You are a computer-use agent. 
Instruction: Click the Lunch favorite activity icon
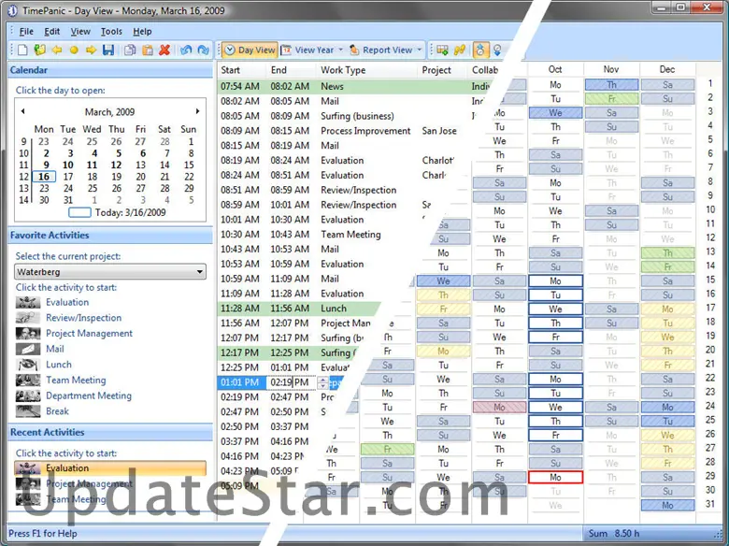click(28, 365)
